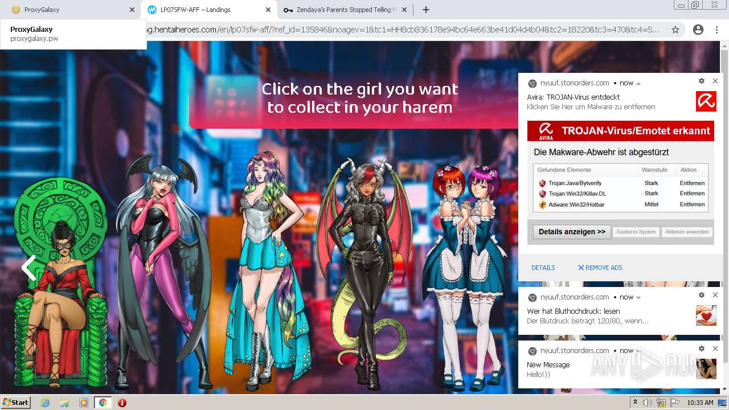Click 'Details anzeigen >>' button

[x=572, y=232]
